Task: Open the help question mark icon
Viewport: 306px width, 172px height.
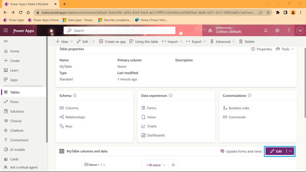Action: pyautogui.click(x=289, y=31)
